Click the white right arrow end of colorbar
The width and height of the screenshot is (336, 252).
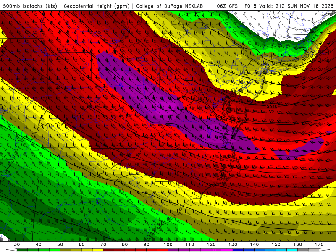(x=325, y=250)
